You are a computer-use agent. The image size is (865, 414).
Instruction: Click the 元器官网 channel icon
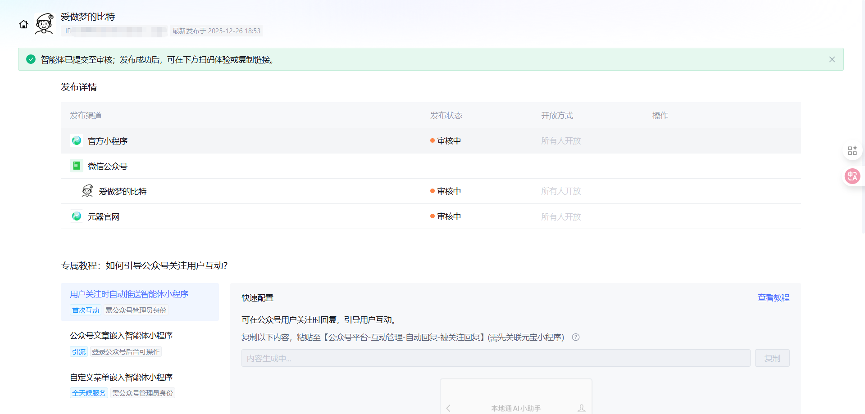[x=77, y=216]
